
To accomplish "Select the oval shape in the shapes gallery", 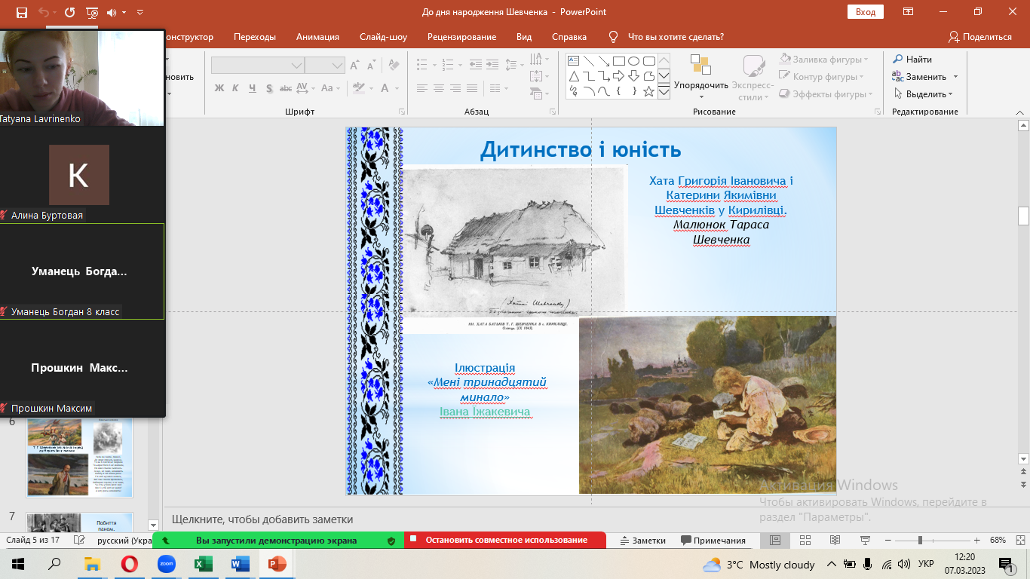I will pos(633,61).
